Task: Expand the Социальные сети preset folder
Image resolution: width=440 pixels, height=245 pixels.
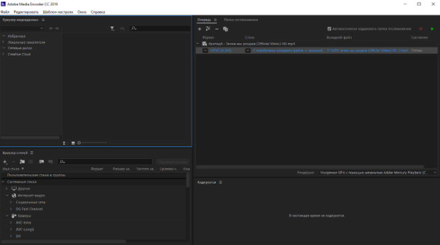Action: click(11, 202)
